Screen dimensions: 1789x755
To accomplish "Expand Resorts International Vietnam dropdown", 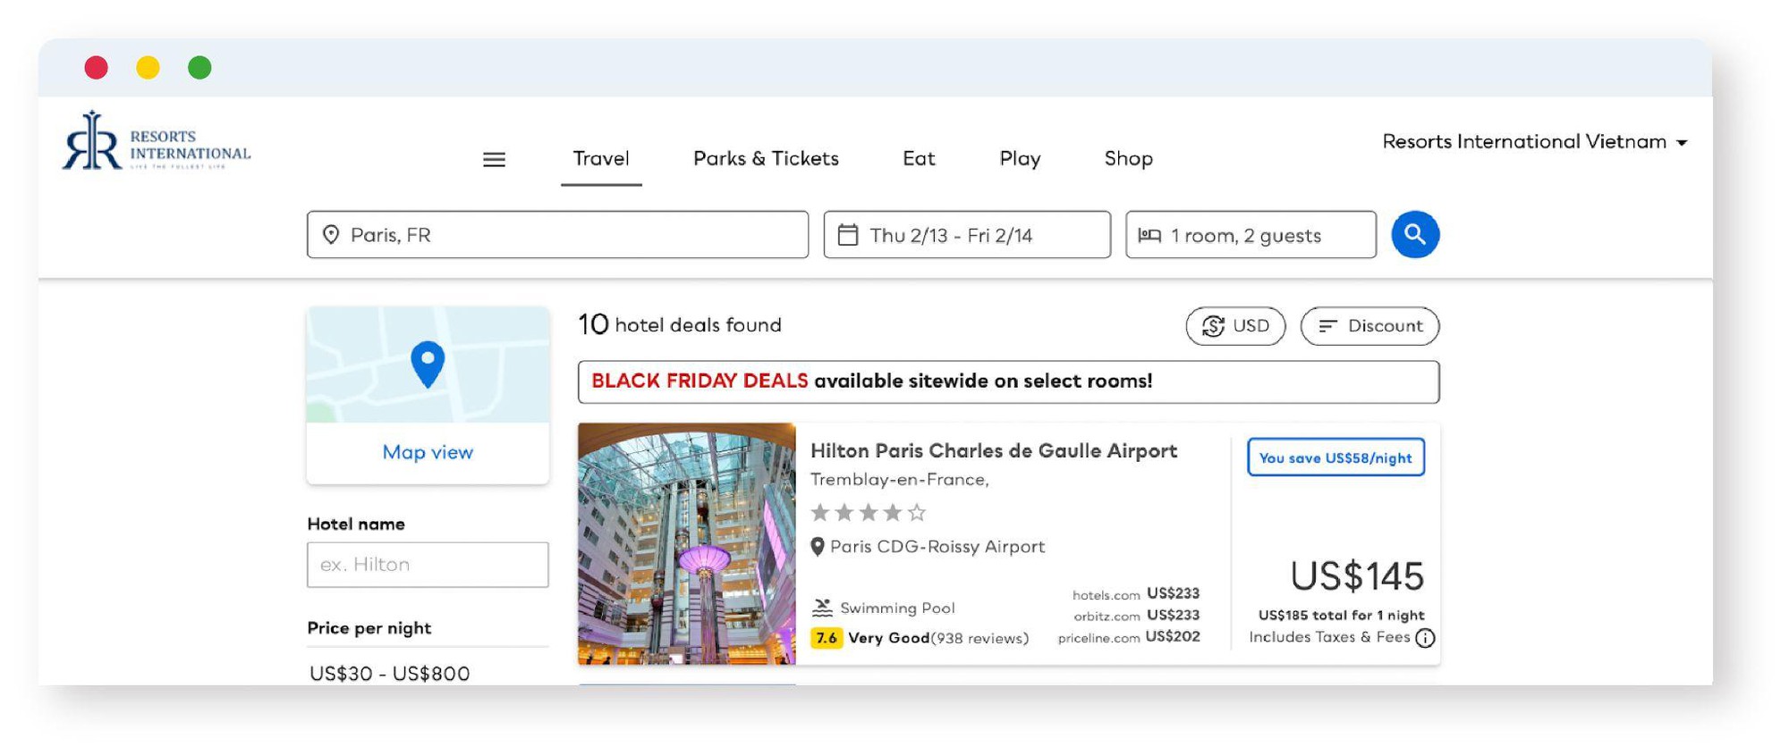I will 1535,142.
